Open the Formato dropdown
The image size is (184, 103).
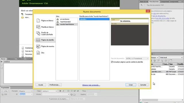(x=26, y=91)
